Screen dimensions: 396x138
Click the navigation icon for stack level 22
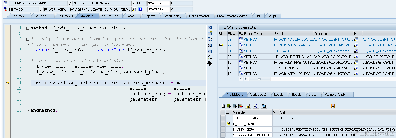point(356,45)
